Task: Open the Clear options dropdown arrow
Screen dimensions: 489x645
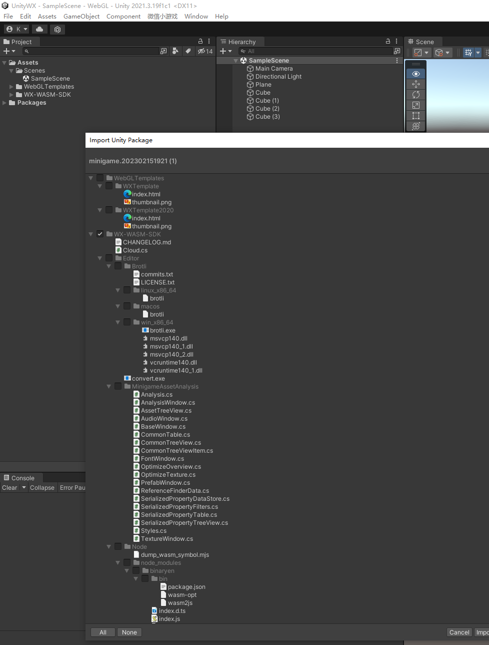Action: tap(23, 488)
